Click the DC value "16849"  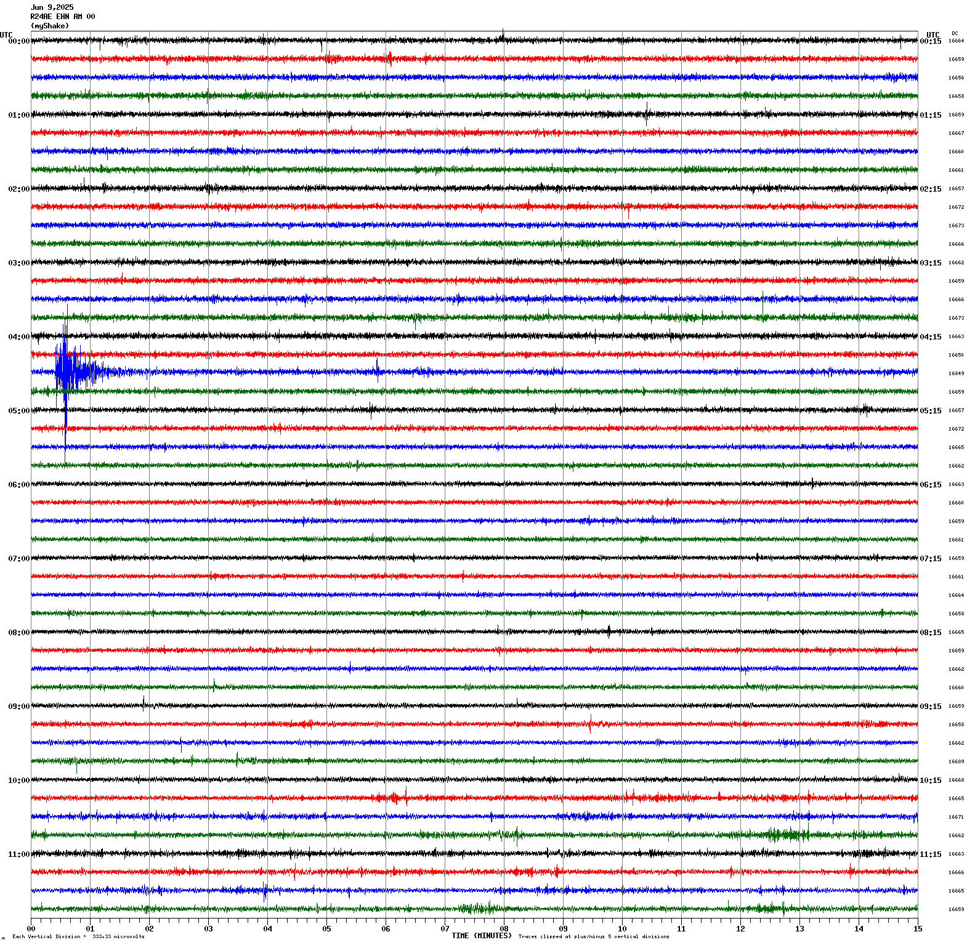(x=956, y=373)
